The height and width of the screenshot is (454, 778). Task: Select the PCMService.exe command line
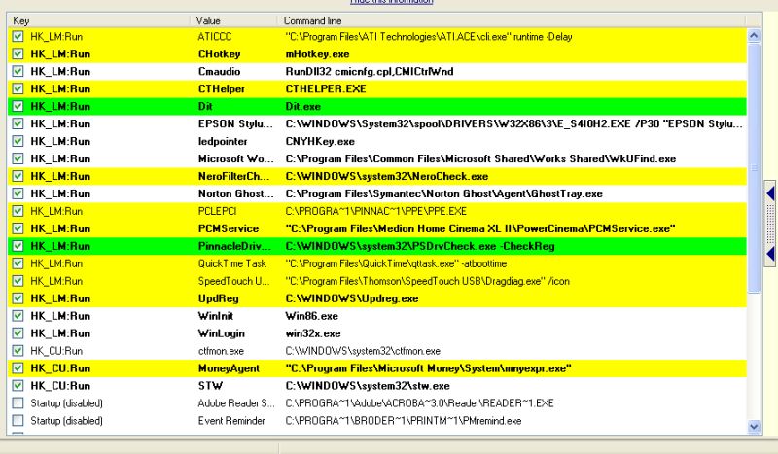pyautogui.click(x=480, y=228)
